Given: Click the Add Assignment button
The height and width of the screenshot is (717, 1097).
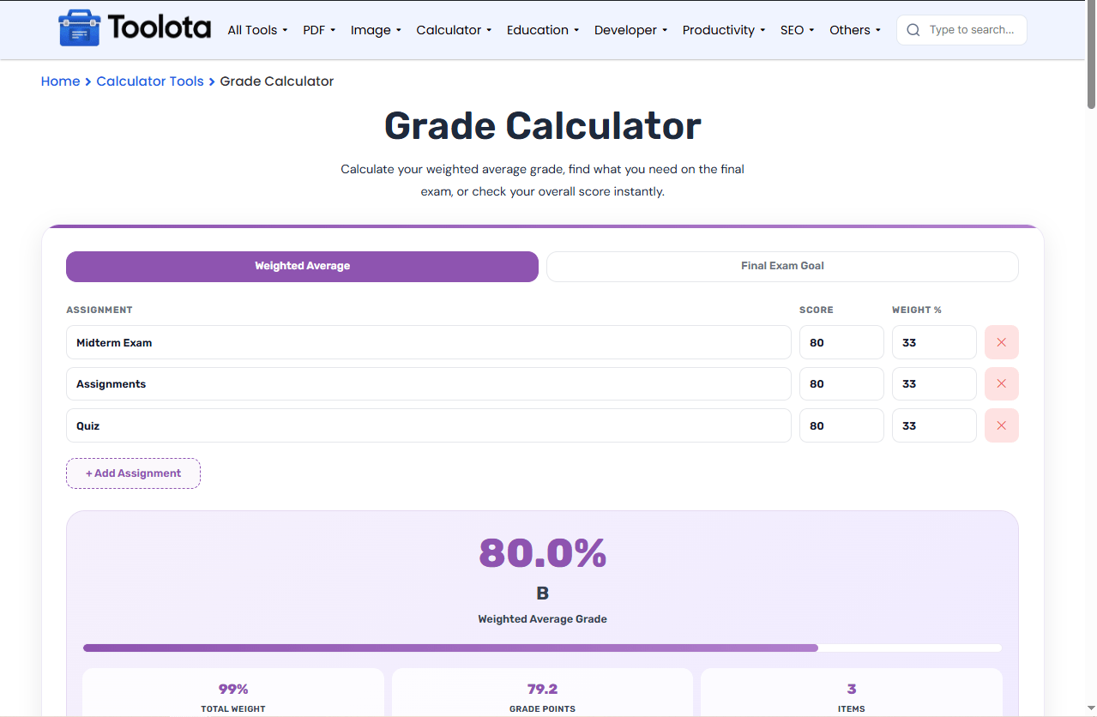Looking at the screenshot, I should pos(133,473).
